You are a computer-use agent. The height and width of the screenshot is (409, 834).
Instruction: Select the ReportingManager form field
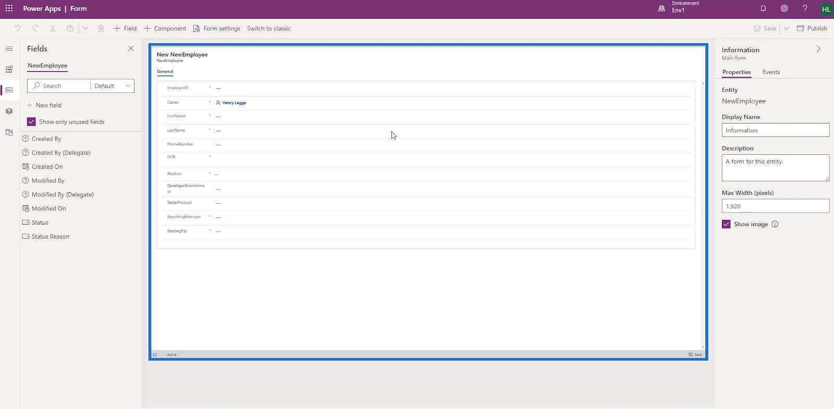tap(426, 217)
